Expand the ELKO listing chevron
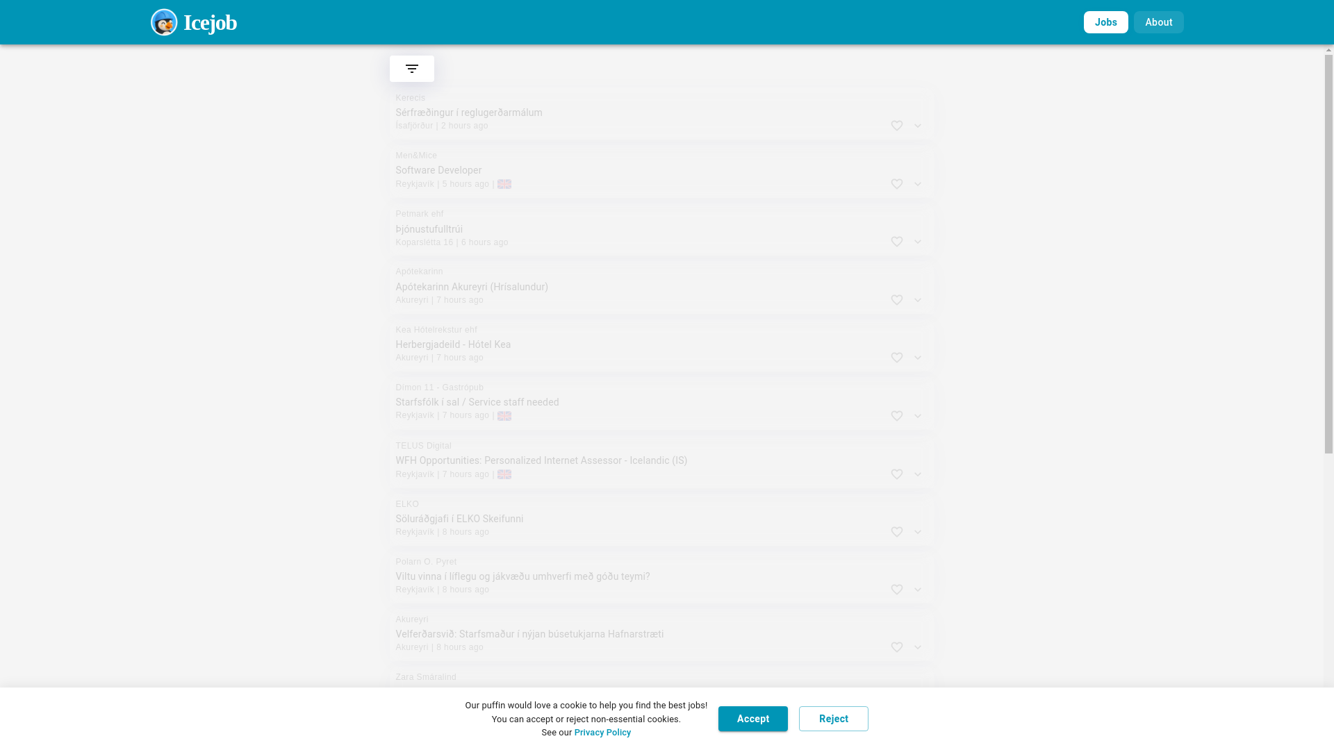The image size is (1334, 750). pyautogui.click(x=918, y=532)
